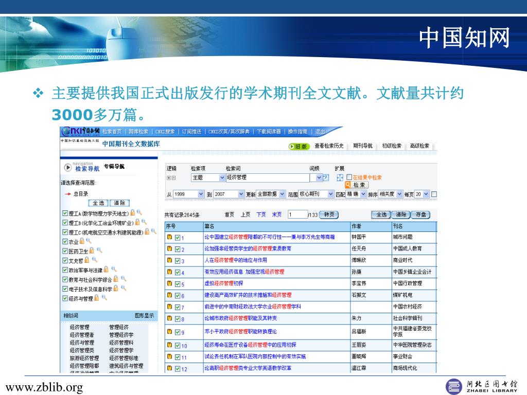Open 跨库检索 in top menu

tap(138, 132)
